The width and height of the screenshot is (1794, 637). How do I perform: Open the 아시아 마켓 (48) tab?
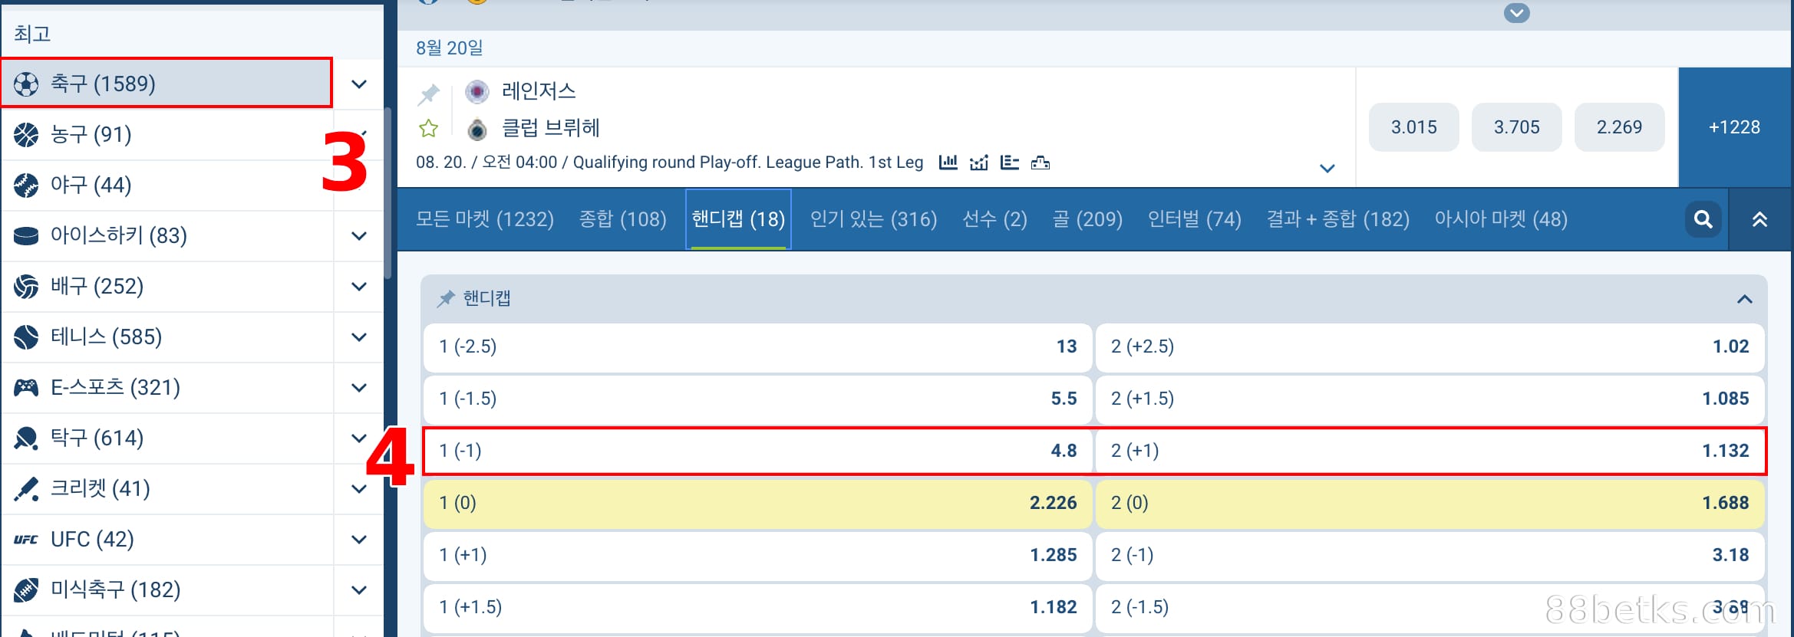pyautogui.click(x=1500, y=219)
